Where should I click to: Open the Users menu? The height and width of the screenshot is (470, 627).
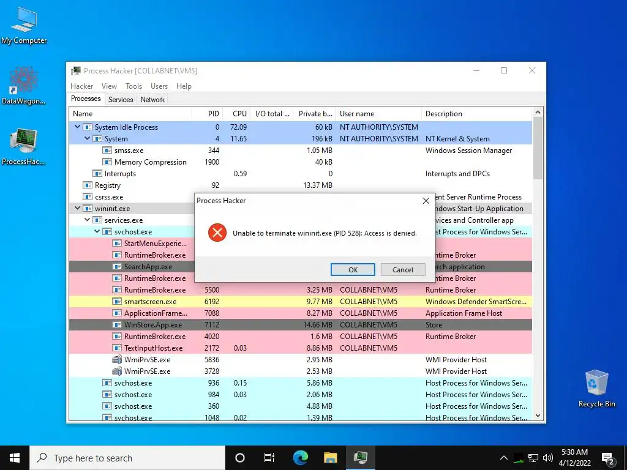point(159,86)
